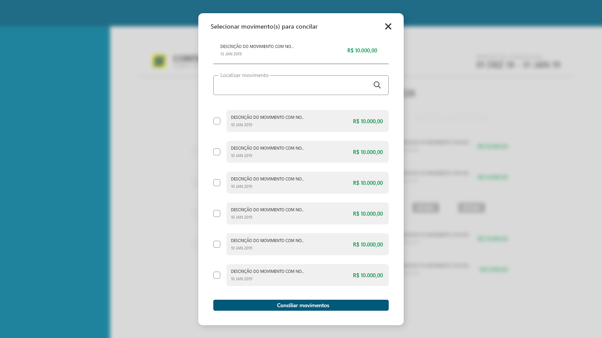
Task: Tick the last movement checkbox in list
Action: pos(217,275)
